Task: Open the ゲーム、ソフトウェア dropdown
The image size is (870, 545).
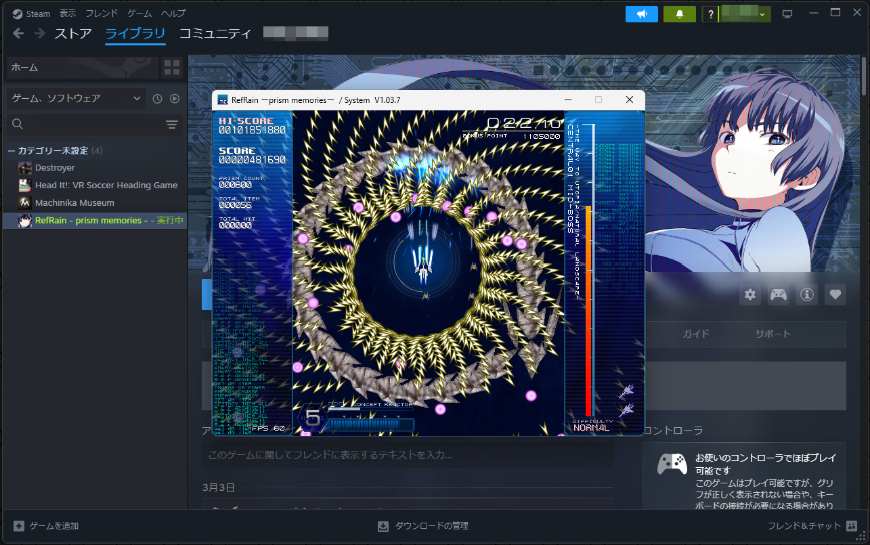Action: (x=74, y=98)
